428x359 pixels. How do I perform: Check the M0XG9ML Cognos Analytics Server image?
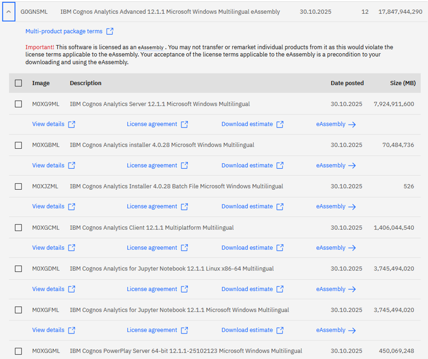coord(19,104)
